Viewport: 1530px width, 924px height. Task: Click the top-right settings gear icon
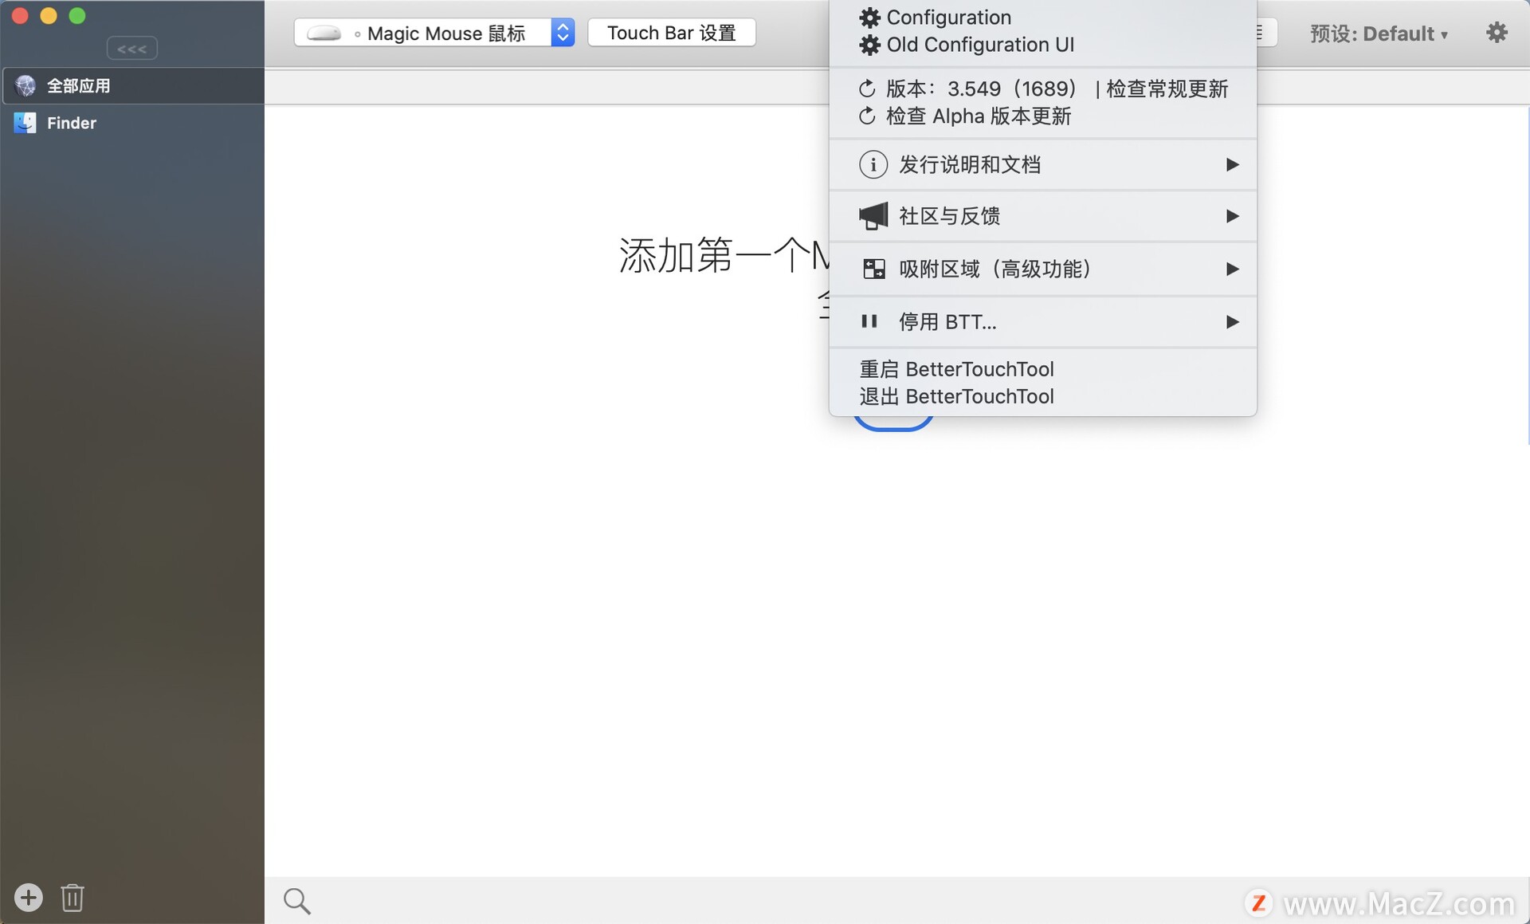1497,33
